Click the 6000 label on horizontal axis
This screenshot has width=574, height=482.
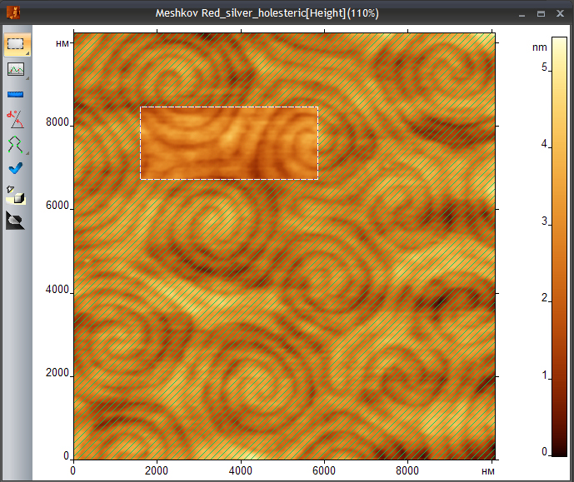(x=324, y=470)
